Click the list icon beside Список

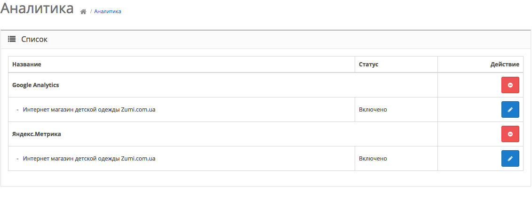click(x=12, y=40)
